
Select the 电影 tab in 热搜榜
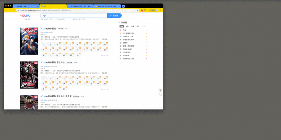tap(127, 26)
